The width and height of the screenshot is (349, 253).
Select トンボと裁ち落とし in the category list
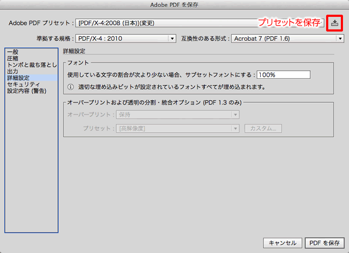31,65
